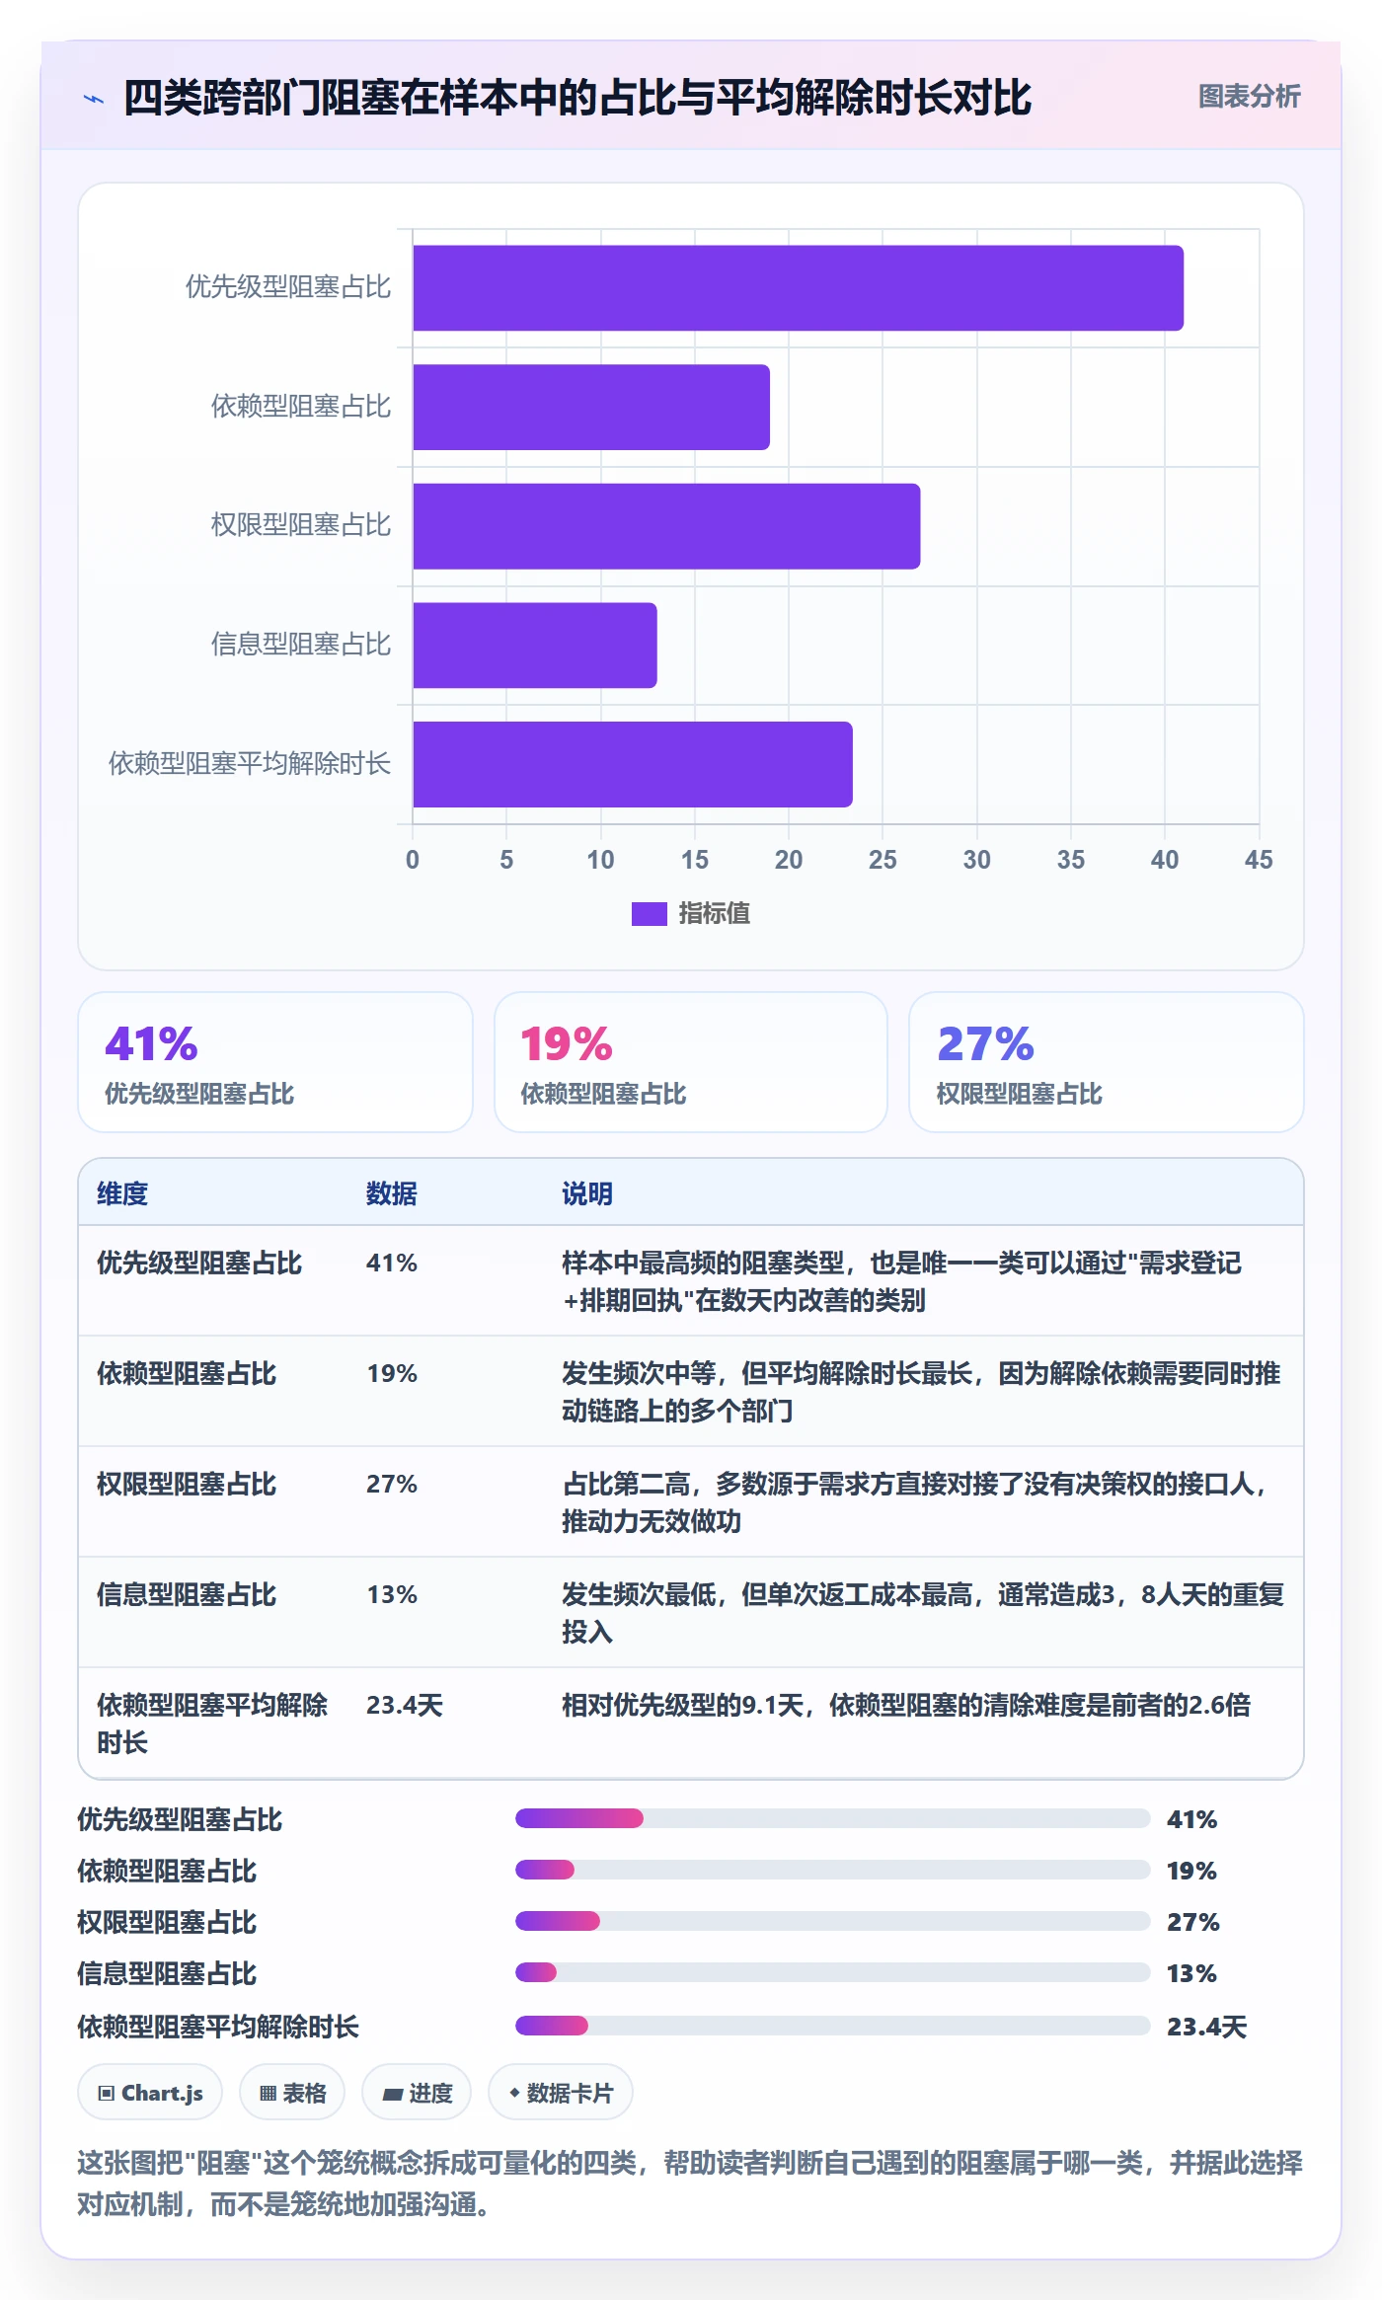The height and width of the screenshot is (2300, 1382).
Task: Click the lightning icon beside the title
Action: 94,99
